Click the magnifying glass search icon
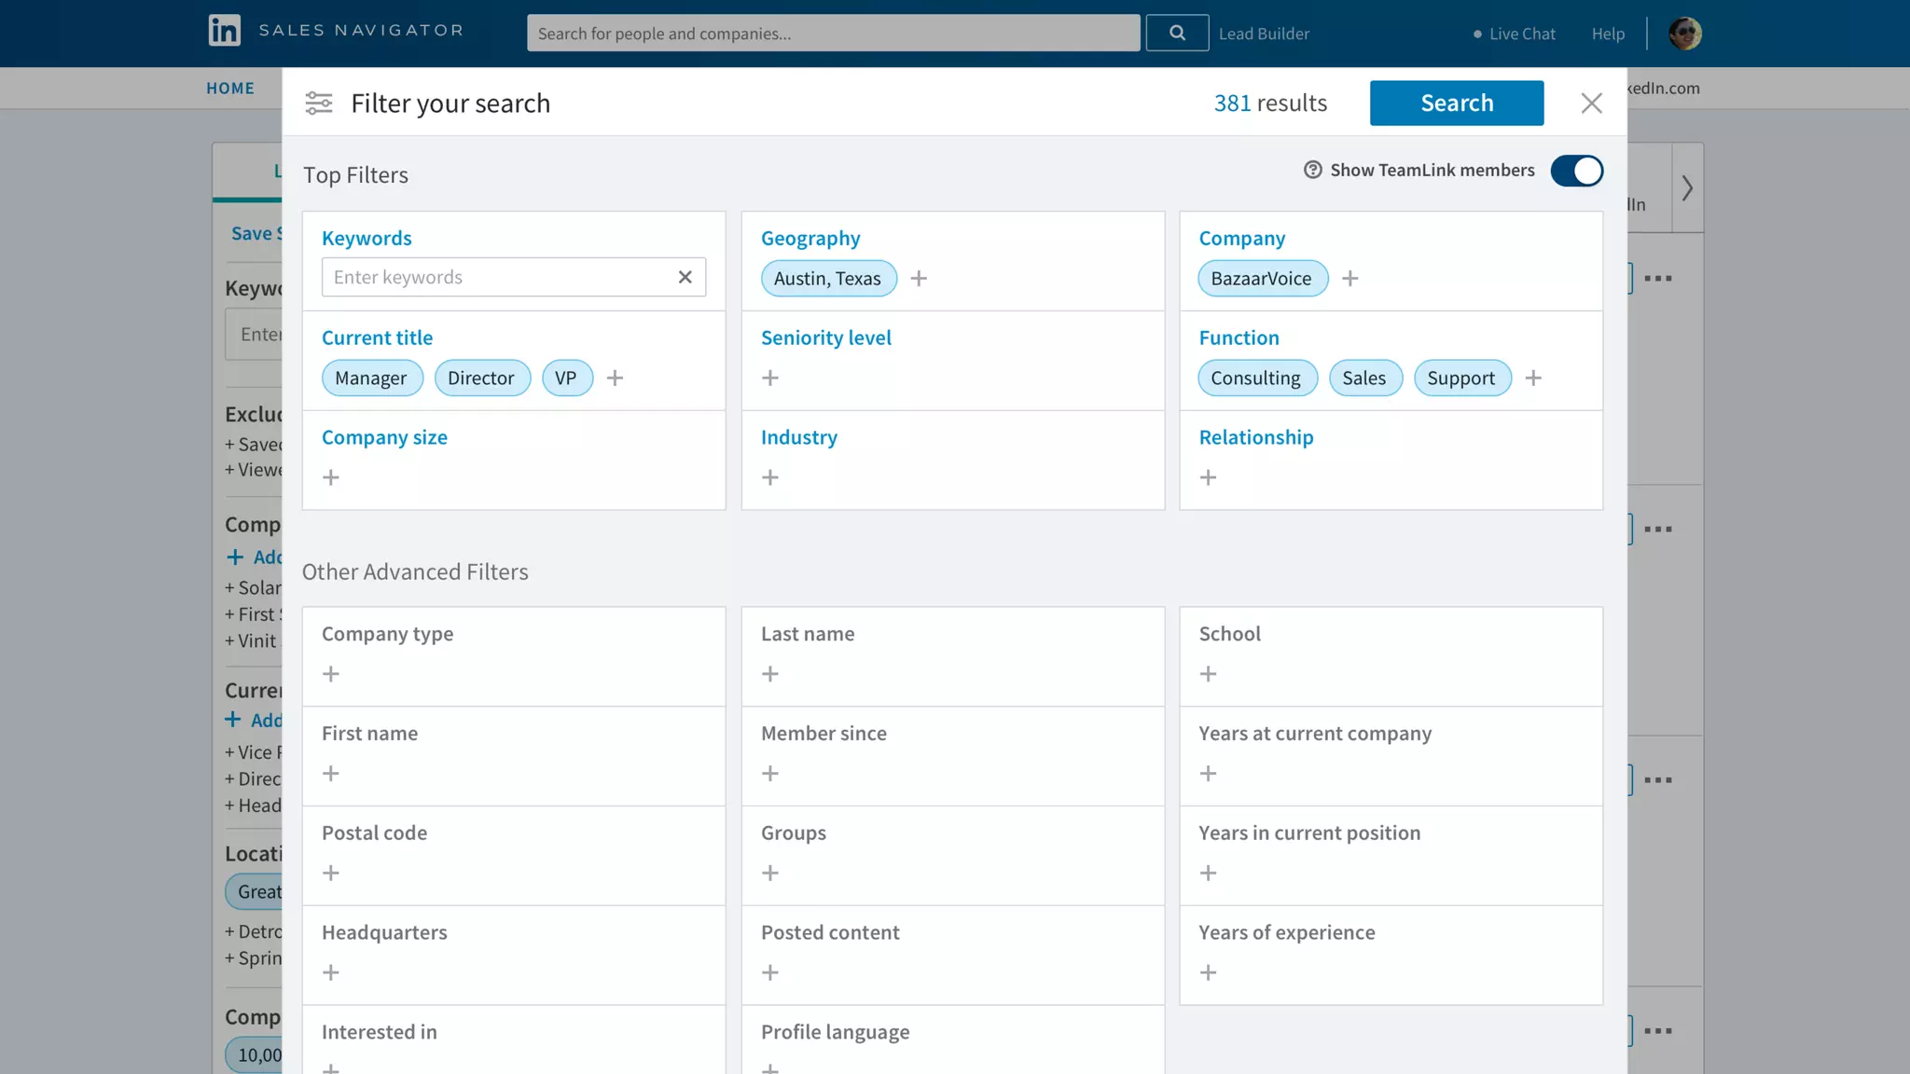The height and width of the screenshot is (1074, 1910). pyautogui.click(x=1177, y=34)
